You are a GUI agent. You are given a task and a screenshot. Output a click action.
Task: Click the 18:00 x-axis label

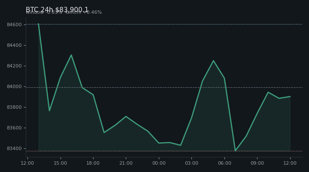pos(93,163)
